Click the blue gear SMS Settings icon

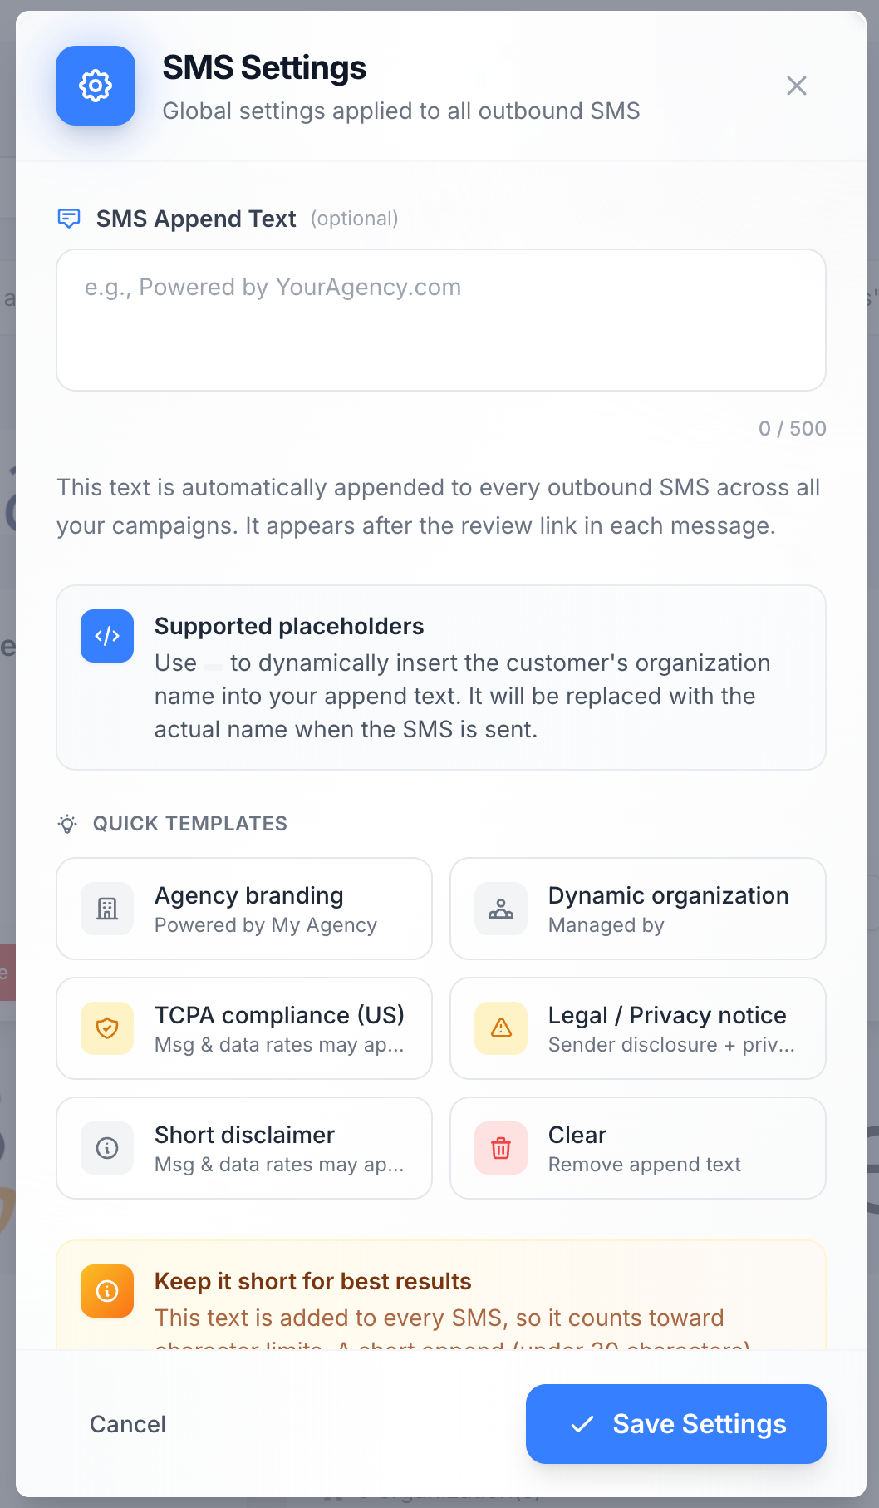[96, 86]
